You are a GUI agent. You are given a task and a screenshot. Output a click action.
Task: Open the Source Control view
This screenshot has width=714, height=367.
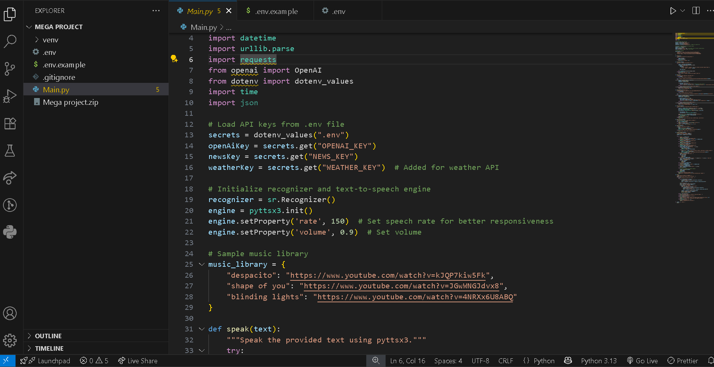[10, 68]
